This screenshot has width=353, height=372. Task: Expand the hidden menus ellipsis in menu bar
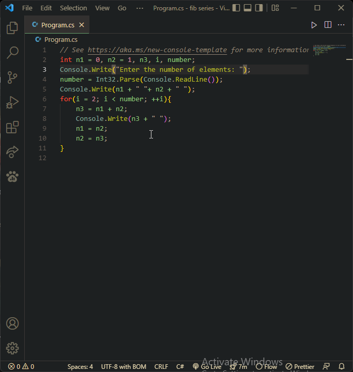tap(140, 8)
